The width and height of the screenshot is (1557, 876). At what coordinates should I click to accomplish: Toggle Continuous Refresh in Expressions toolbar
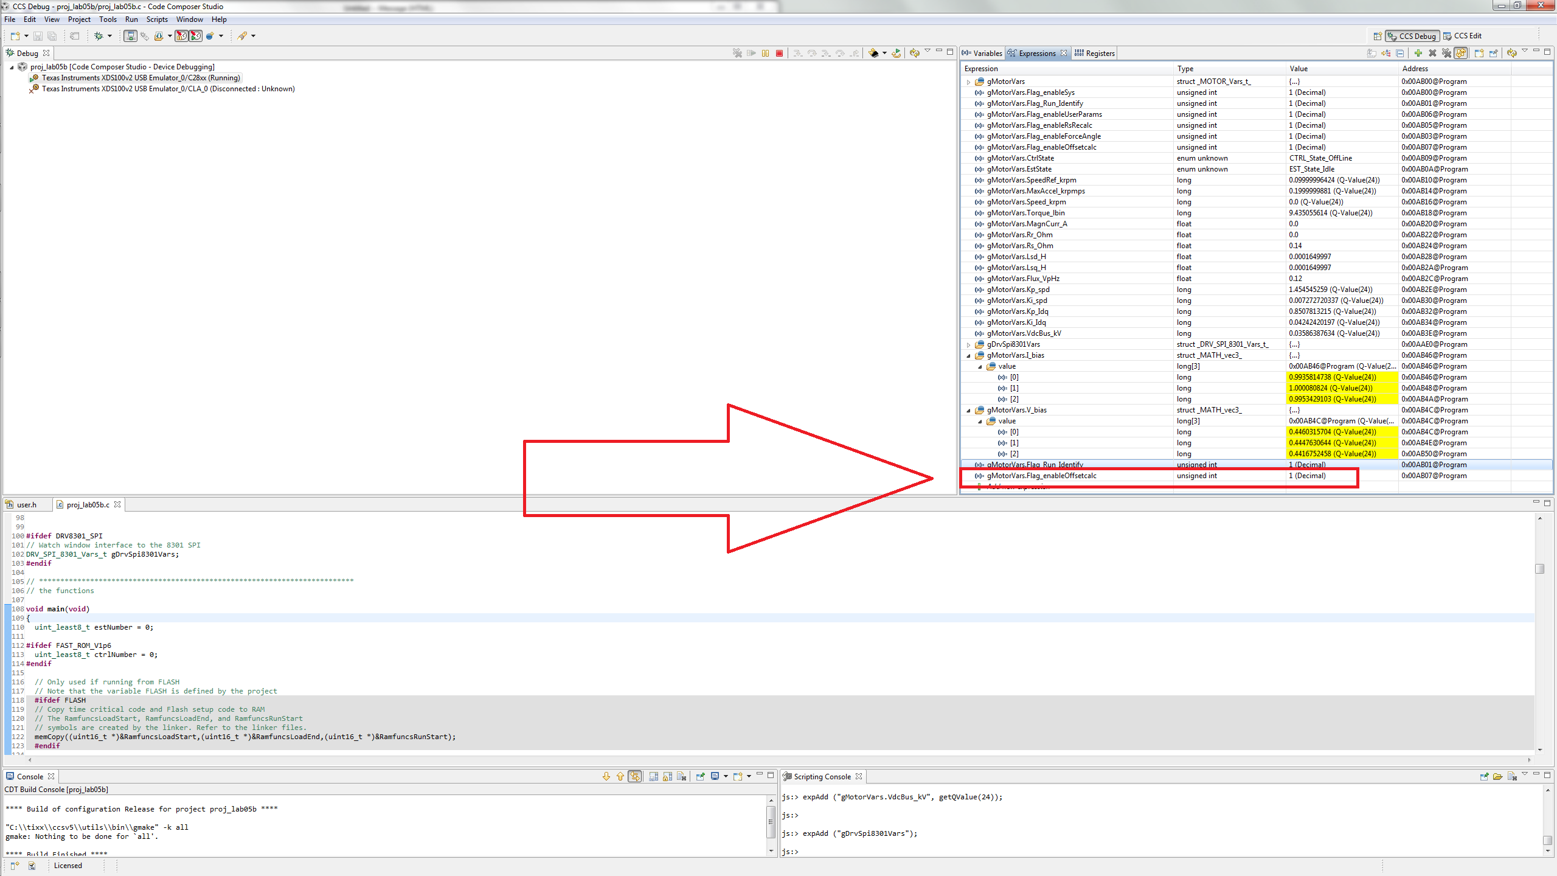[1461, 54]
